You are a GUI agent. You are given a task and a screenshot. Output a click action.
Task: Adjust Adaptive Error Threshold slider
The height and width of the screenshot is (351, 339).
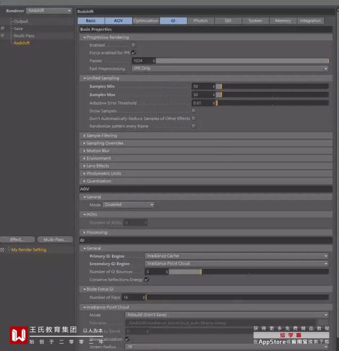(x=272, y=103)
